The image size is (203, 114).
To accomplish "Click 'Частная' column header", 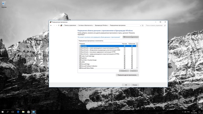I will pos(124,44).
